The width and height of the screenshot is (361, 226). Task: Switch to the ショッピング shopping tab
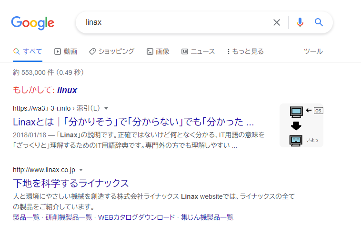pyautogui.click(x=111, y=51)
